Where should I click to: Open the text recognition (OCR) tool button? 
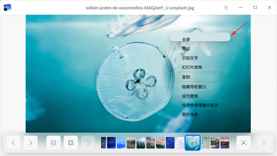244,143
